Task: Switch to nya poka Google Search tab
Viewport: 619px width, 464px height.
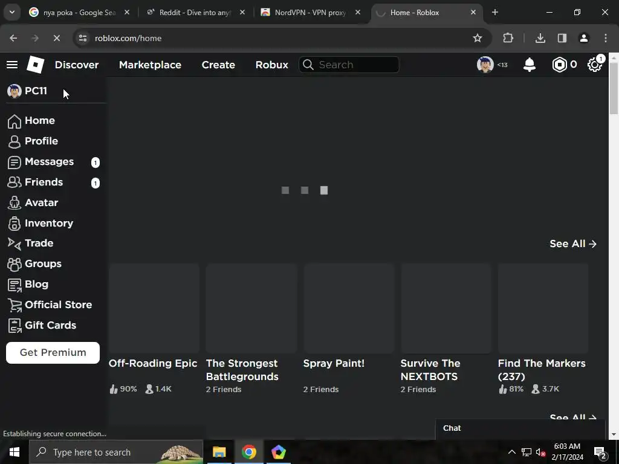Action: pos(79,13)
